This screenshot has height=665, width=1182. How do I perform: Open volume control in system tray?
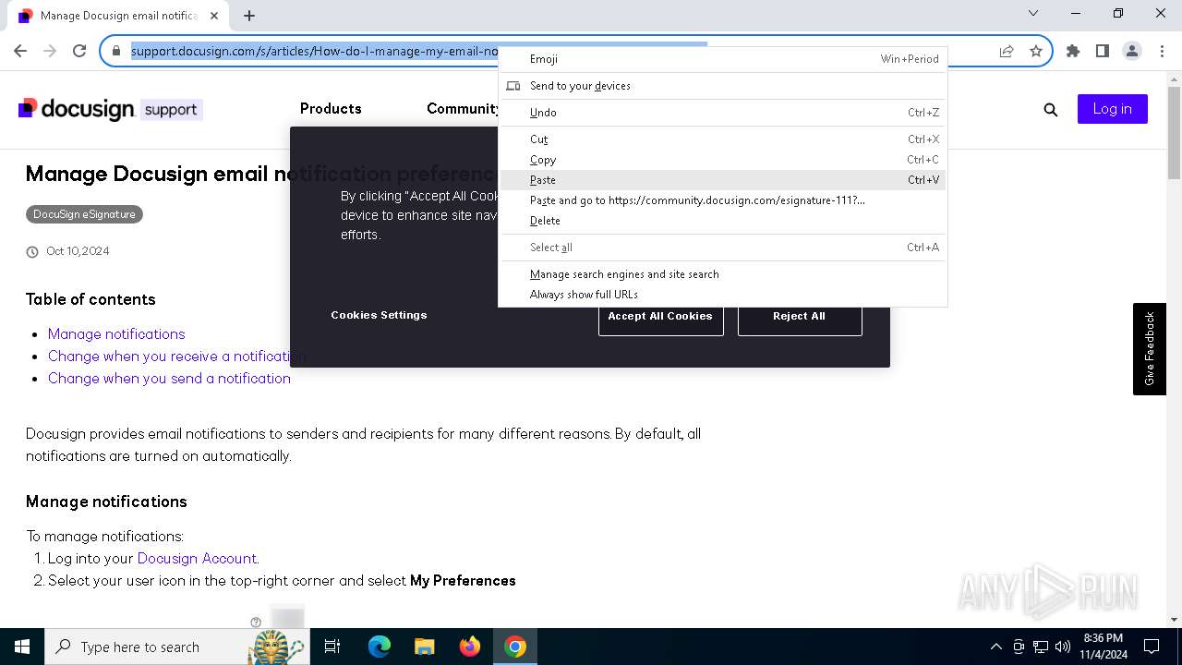click(x=1063, y=647)
